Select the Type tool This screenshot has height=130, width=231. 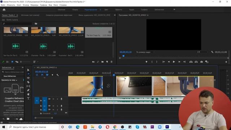pyautogui.click(x=28, y=98)
